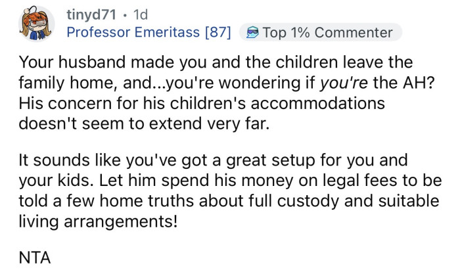Click the tinyd71 username
The image size is (460, 274).
91,14
